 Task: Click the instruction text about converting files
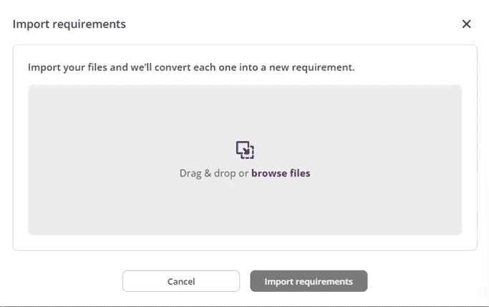tap(191, 68)
